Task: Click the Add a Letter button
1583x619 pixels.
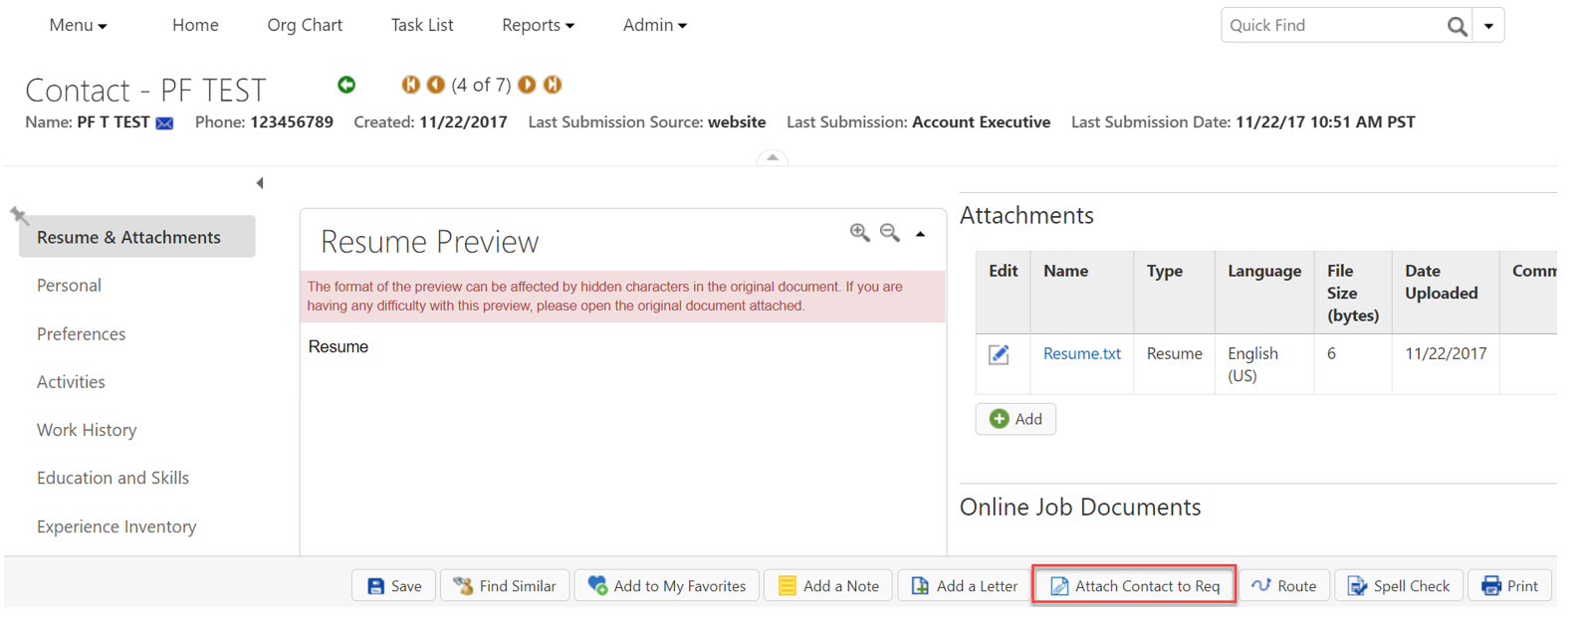Action: point(964,586)
